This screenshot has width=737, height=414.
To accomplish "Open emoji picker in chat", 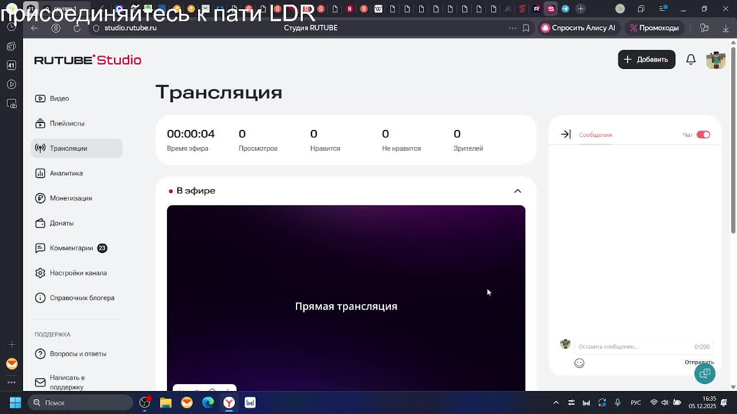I will (579, 363).
